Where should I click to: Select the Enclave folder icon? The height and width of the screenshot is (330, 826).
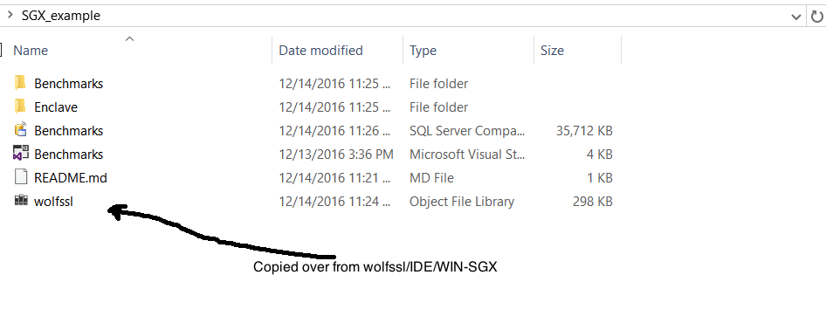tap(20, 107)
